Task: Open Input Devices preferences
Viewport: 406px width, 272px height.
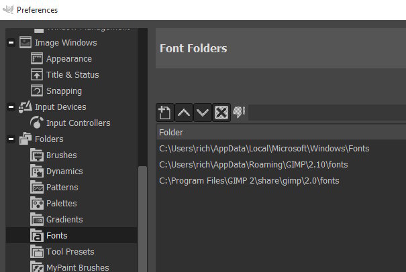Action: pyautogui.click(x=60, y=107)
